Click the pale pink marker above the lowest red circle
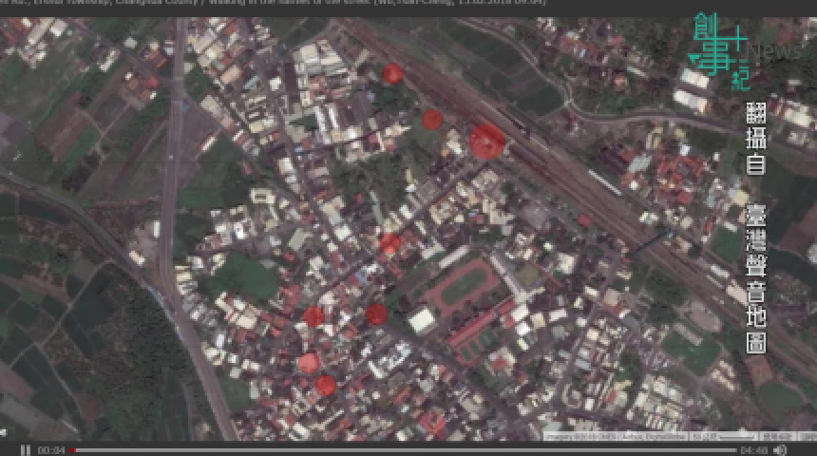This screenshot has width=817, height=456. click(308, 362)
